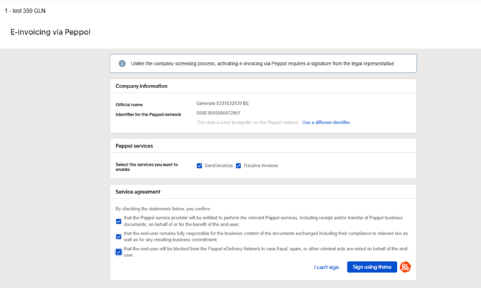
Task: Click the I can't sign link
Action: [326, 267]
